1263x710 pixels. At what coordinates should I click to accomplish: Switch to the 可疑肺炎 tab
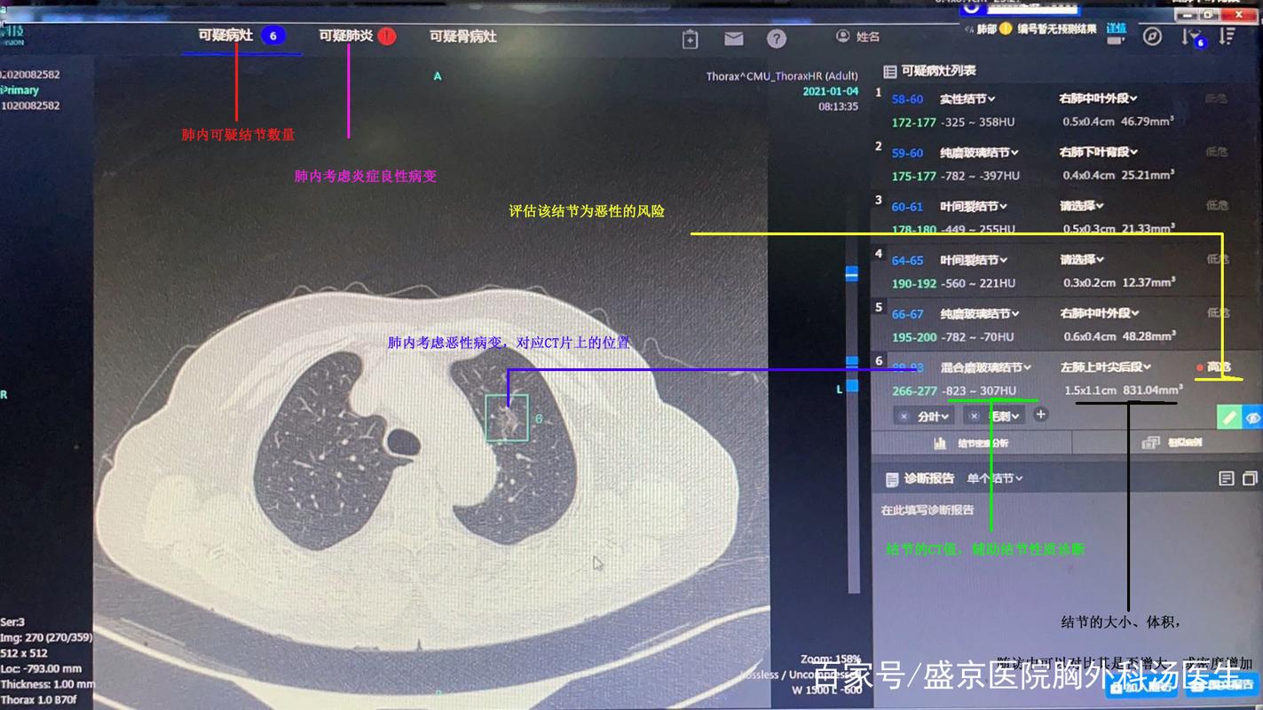358,36
